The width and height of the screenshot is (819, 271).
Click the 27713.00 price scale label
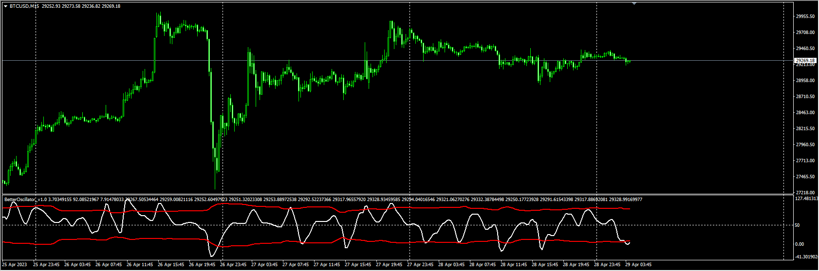[805, 160]
